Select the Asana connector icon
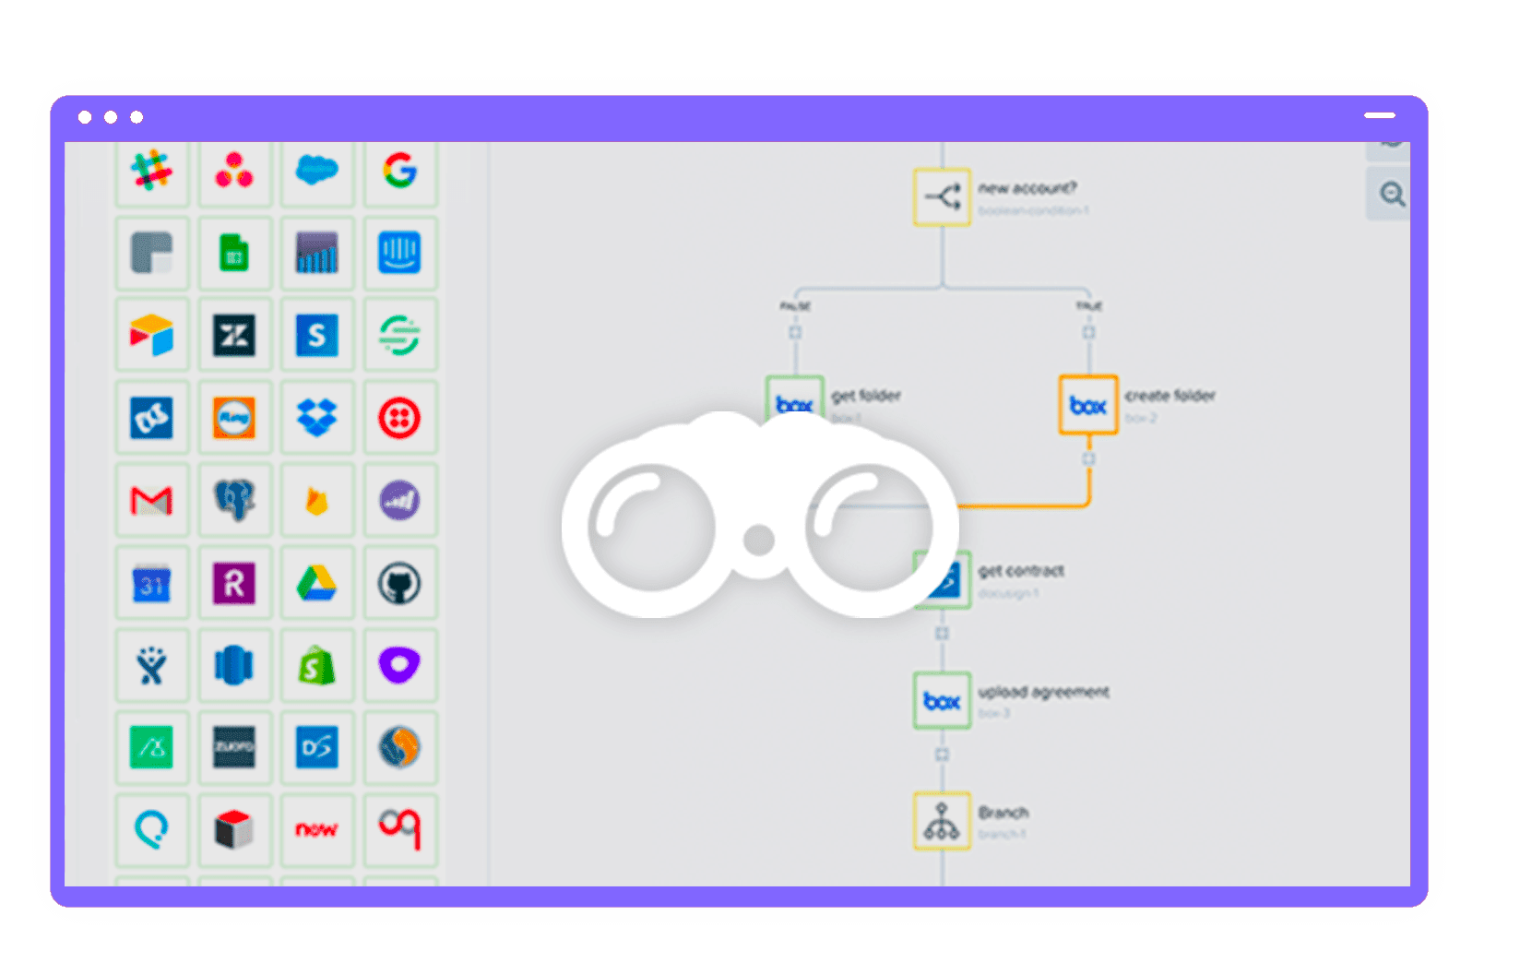This screenshot has width=1520, height=963. tap(234, 172)
